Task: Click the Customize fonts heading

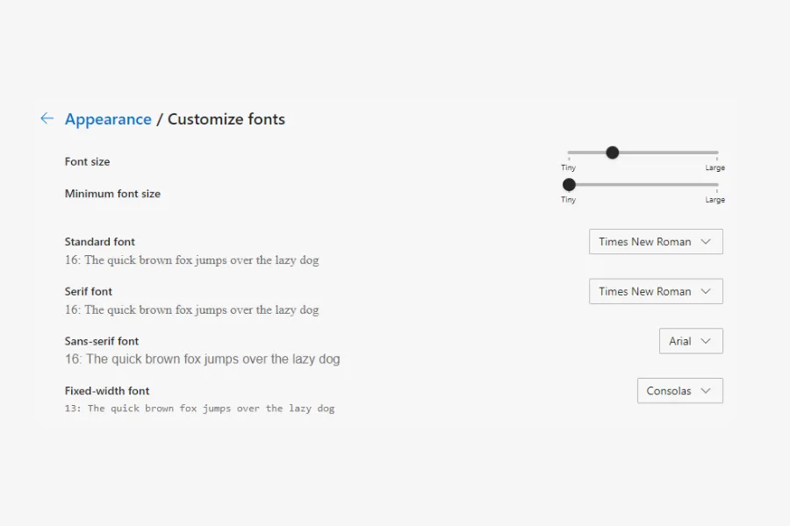Action: 226,119
